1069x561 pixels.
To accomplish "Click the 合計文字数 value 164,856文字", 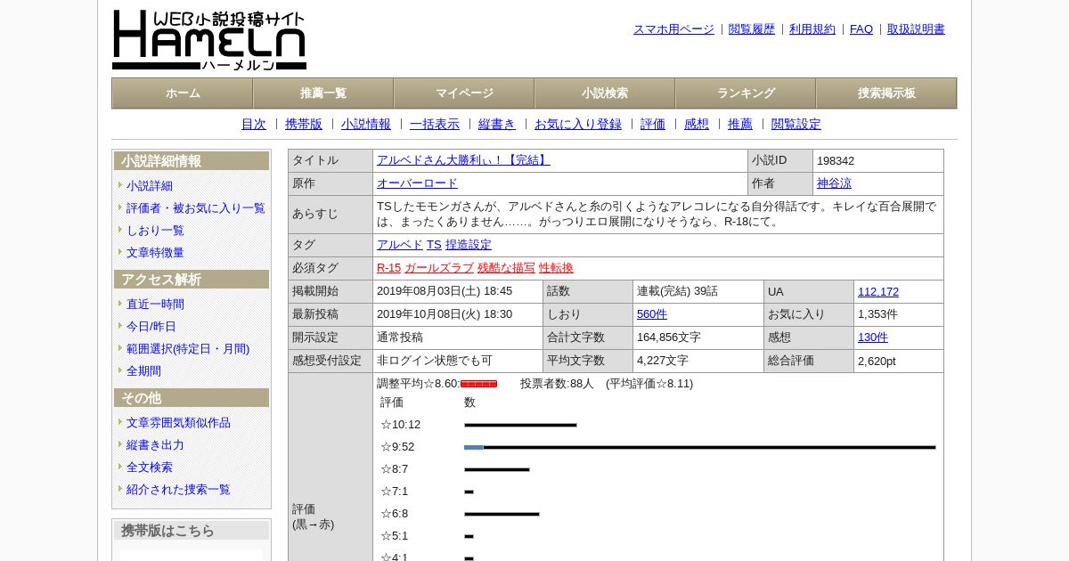I will click(x=669, y=337).
